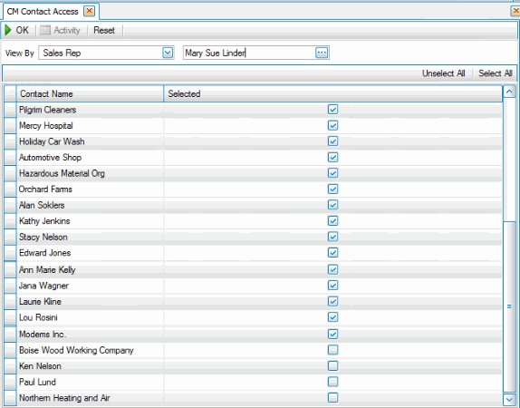
Task: Switch to the CM Contact Access tab
Action: (43, 11)
